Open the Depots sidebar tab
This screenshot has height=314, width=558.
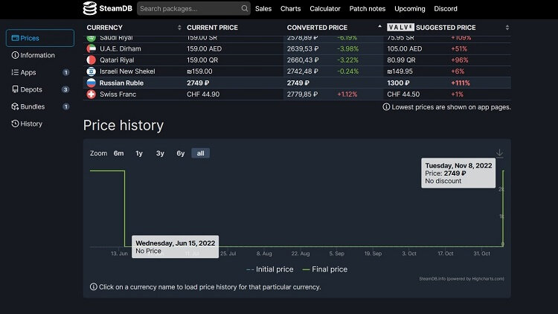click(x=40, y=89)
